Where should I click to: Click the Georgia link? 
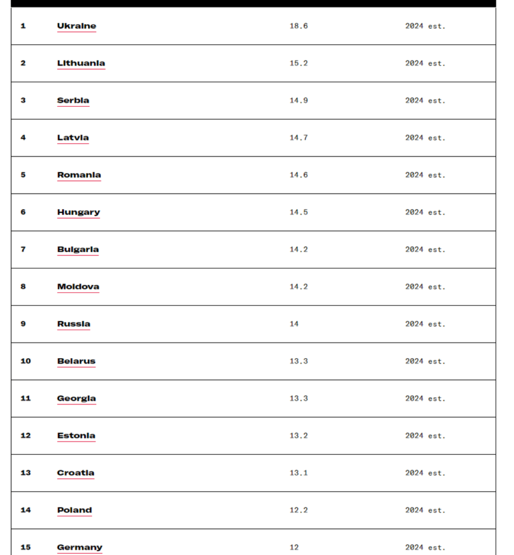76,398
